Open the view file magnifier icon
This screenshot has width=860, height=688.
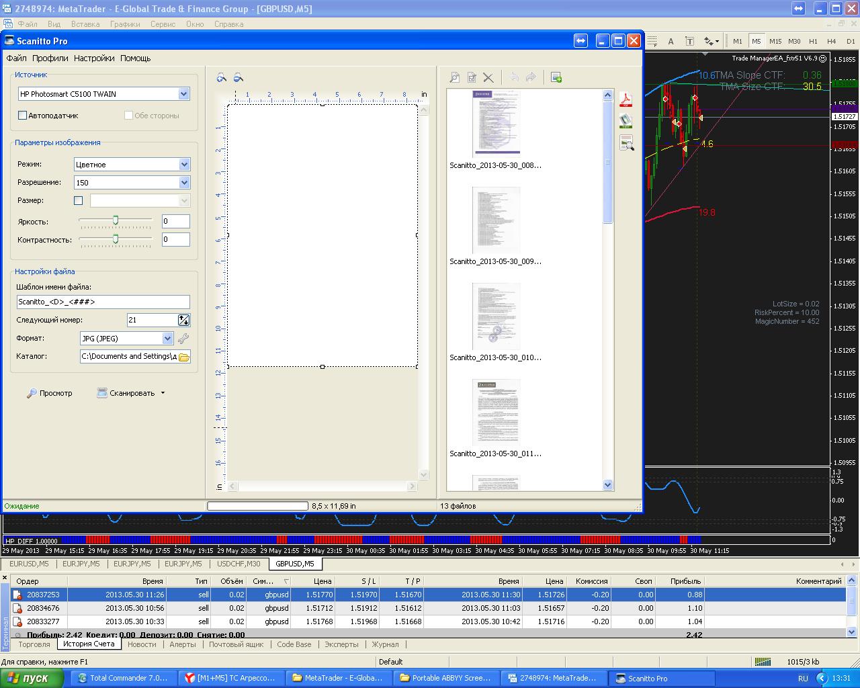[x=455, y=78]
